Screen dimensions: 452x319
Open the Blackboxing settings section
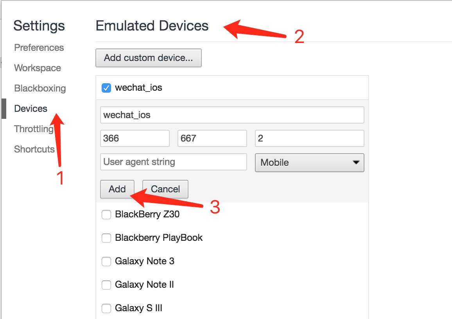coord(40,88)
